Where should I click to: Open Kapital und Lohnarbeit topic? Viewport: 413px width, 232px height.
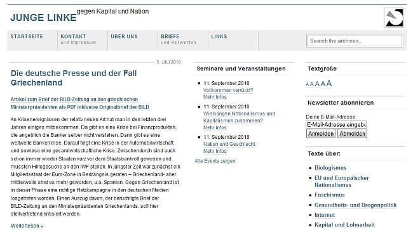coord(344,225)
